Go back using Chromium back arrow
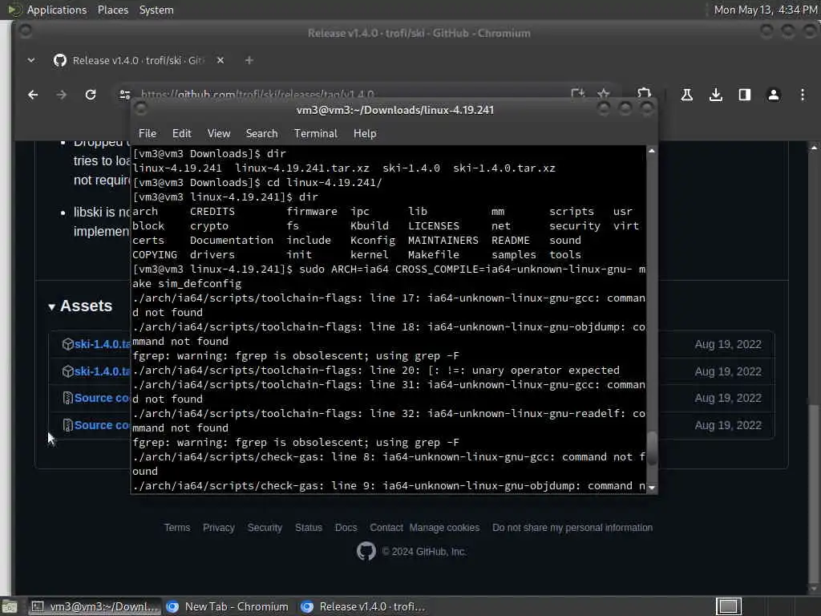821x616 pixels. [x=33, y=95]
